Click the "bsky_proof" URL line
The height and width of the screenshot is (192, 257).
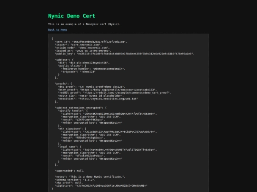coord(107,90)
